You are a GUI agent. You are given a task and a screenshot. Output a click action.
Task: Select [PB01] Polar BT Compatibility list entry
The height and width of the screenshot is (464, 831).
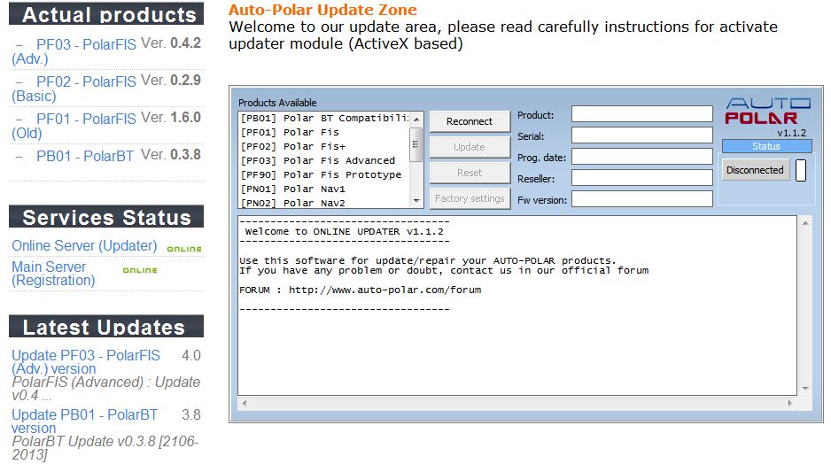[x=324, y=118]
